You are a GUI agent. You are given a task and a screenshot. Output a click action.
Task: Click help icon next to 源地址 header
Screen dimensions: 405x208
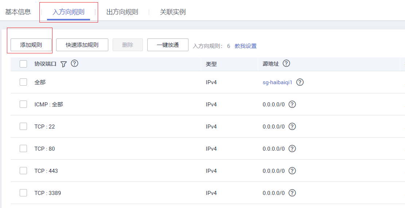[x=286, y=63]
